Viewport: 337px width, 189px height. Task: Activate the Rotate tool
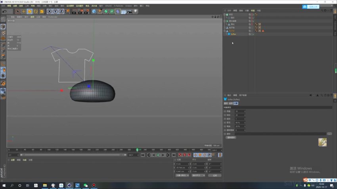[x=36, y=11]
